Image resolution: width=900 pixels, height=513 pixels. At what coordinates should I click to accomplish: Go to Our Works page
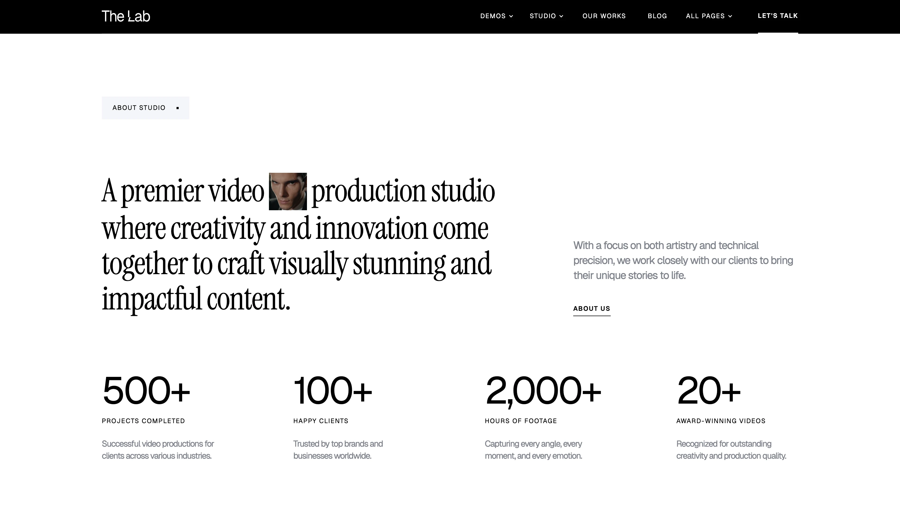coord(604,16)
